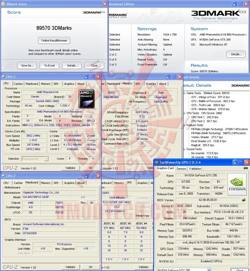The width and height of the screenshot is (250, 271).
Task: Select the Graphics Card tab in GPU-Z
Action: (x=165, y=168)
